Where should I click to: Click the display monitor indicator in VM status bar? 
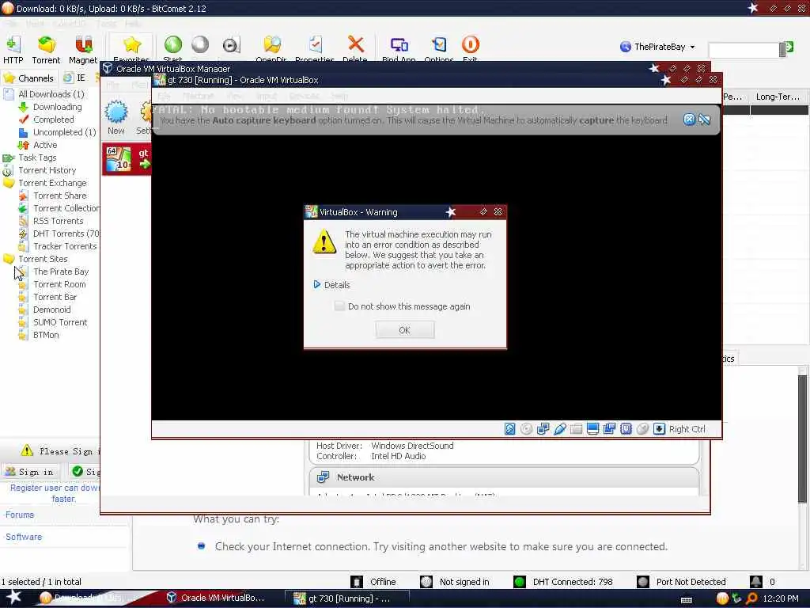coord(592,428)
